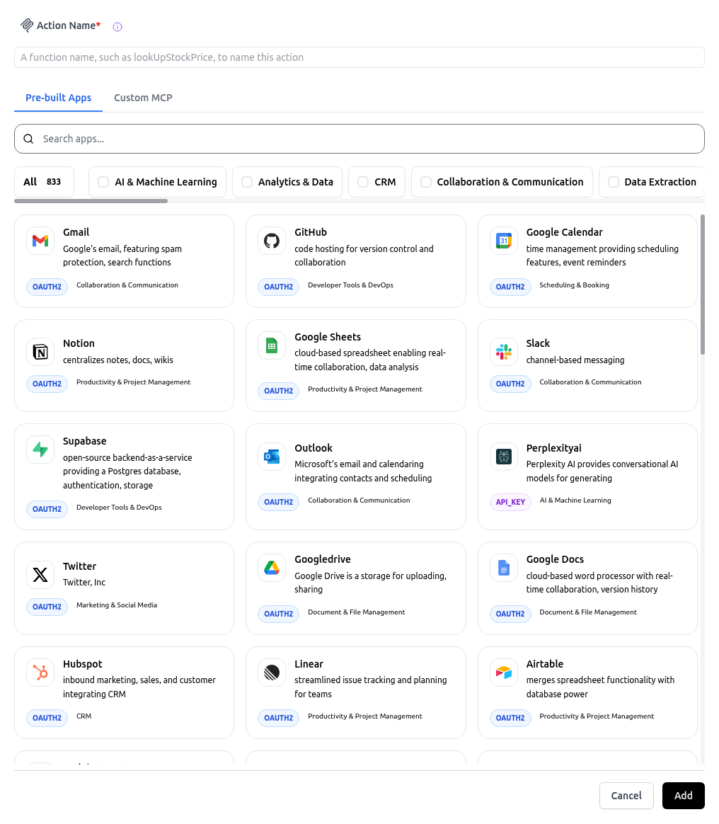The image size is (719, 824).
Task: Choose the Notion app icon
Action: (x=40, y=353)
